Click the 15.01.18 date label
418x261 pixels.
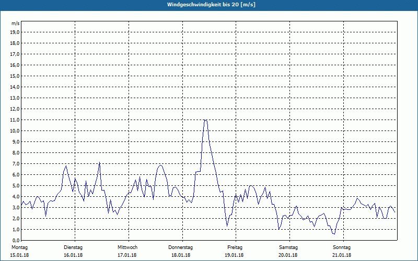(19, 255)
